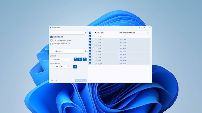The image size is (202, 113).
Task: Uncheck the checkbox for original テキーラ-5.txt row
Action: point(90,48)
